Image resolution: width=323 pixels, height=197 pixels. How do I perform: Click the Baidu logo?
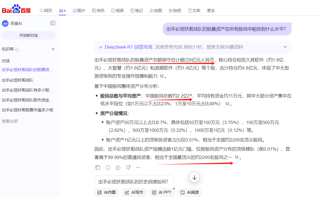pos(16,9)
